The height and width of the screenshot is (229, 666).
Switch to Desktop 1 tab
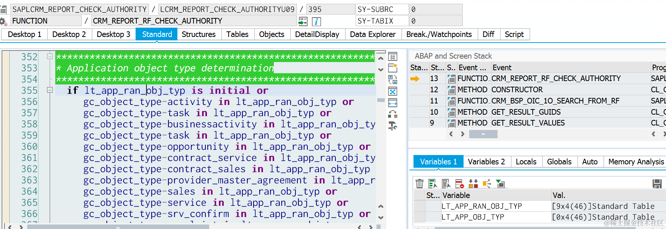tap(25, 34)
